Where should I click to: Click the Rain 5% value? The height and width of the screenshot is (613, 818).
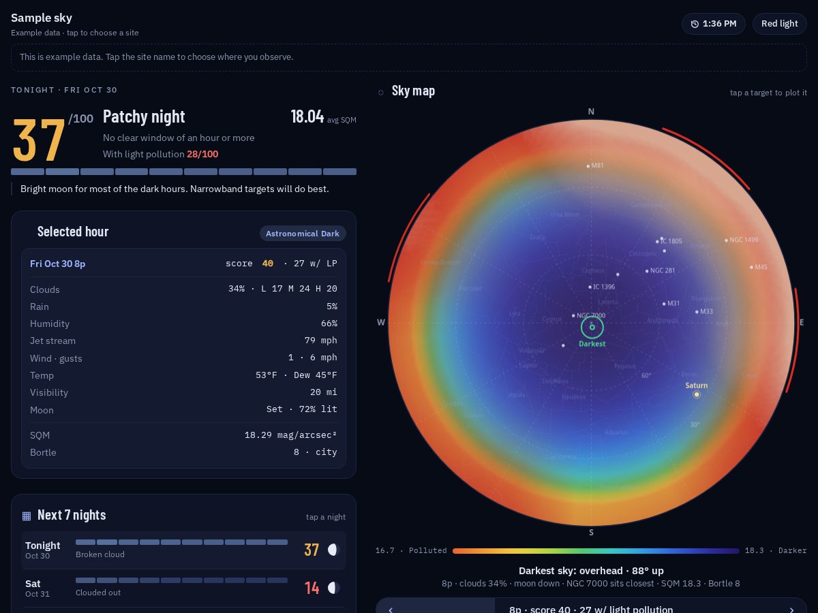332,306
